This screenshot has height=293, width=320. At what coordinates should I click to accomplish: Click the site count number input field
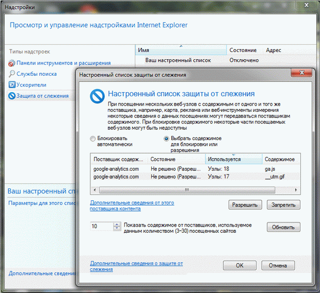tap(101, 227)
